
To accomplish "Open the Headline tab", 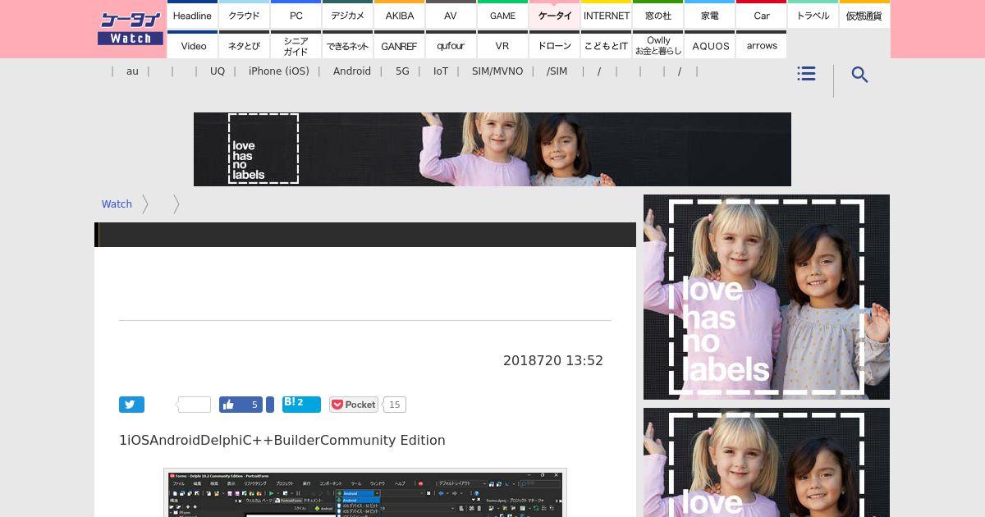I will pyautogui.click(x=192, y=15).
